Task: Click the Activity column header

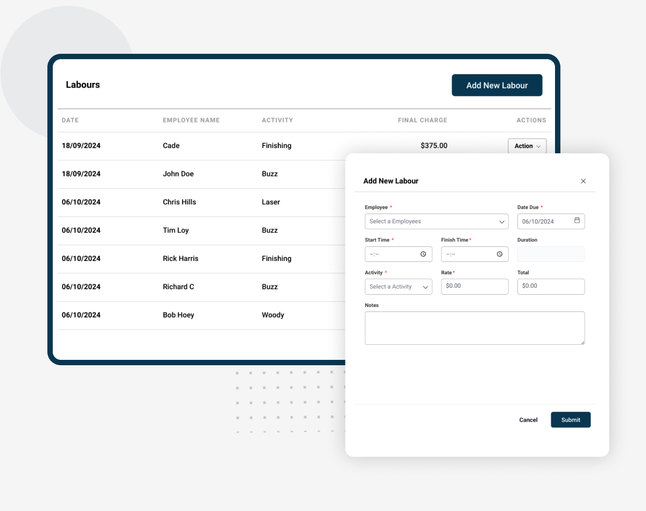Action: [277, 120]
